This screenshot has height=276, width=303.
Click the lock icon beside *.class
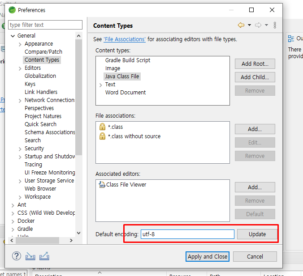[x=102, y=127]
